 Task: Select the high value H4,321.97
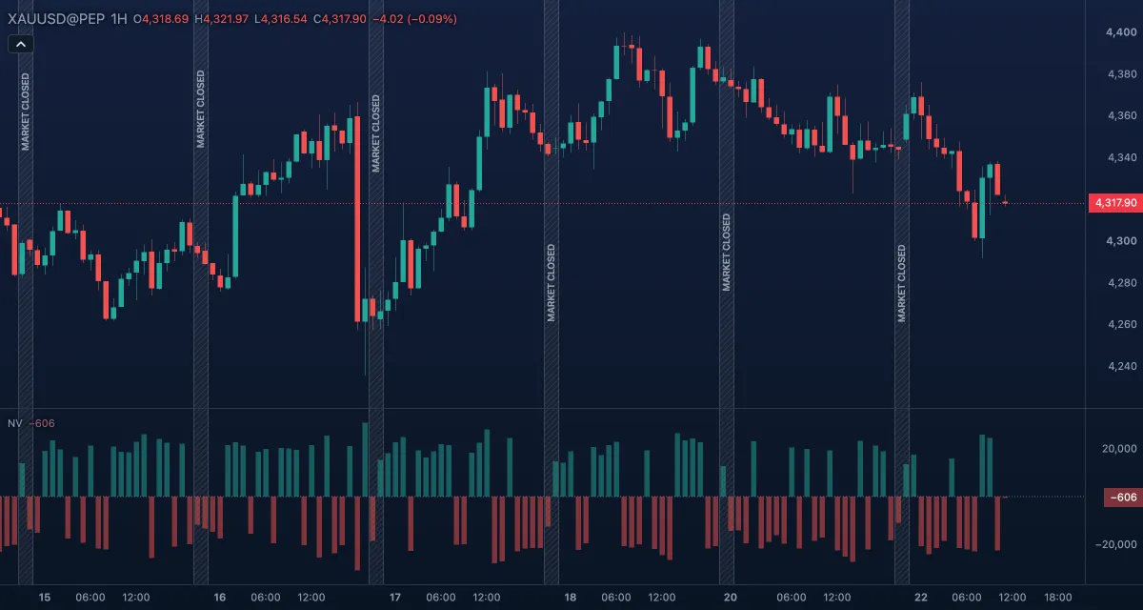[221, 19]
